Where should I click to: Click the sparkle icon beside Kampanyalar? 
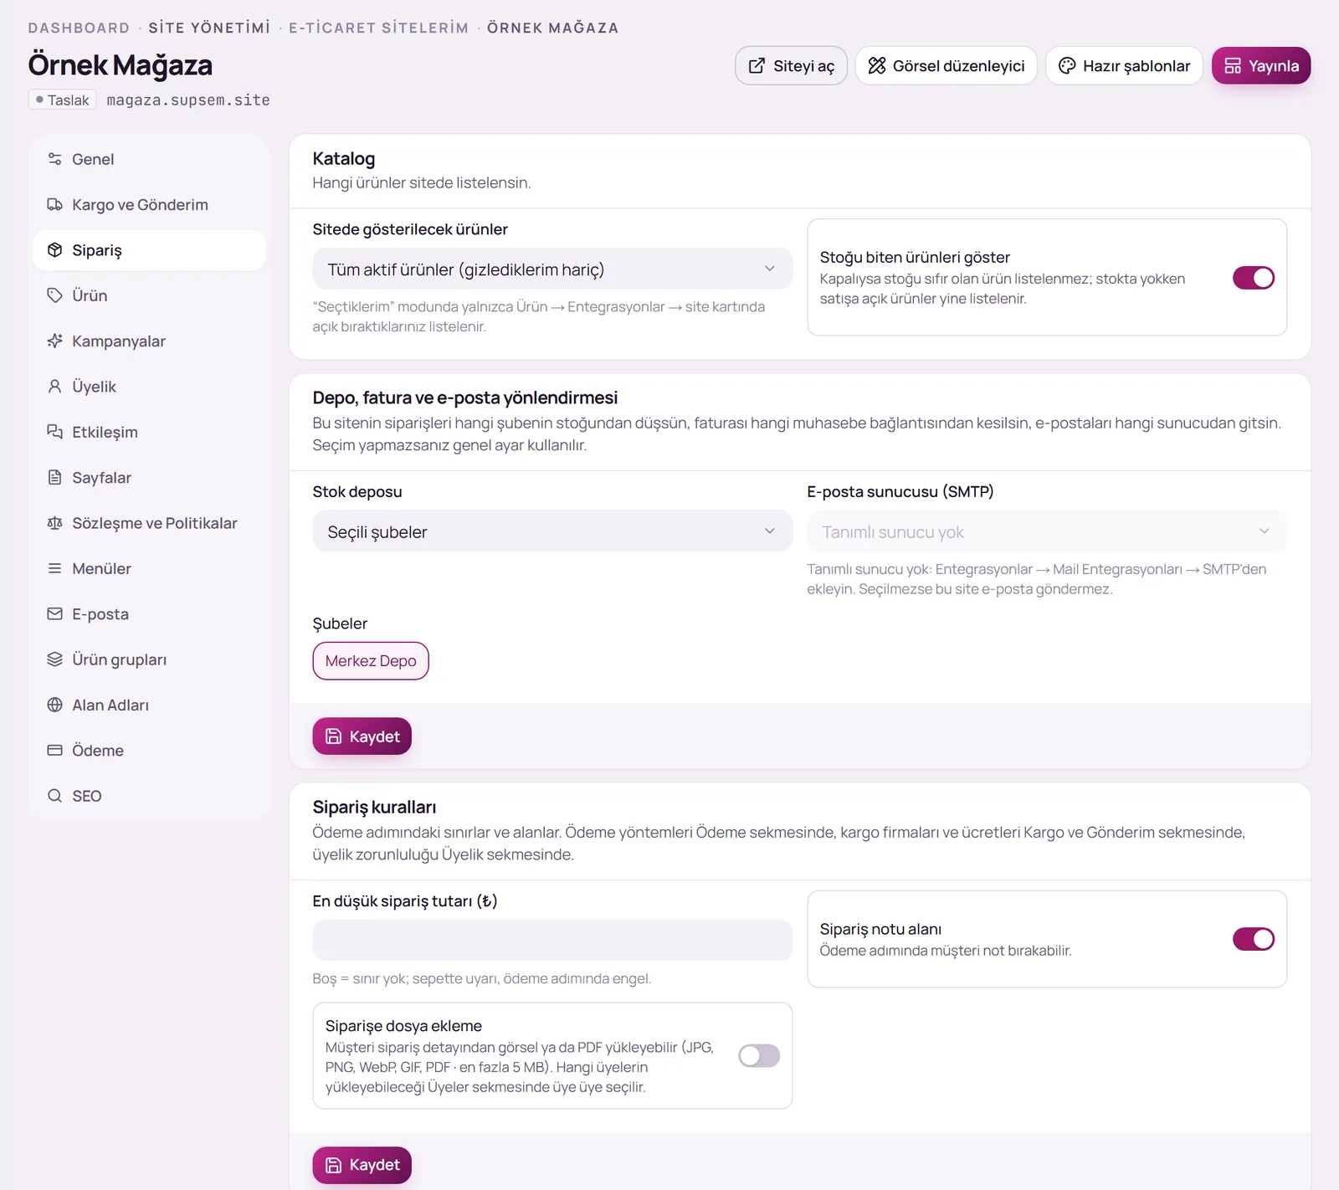pos(54,341)
